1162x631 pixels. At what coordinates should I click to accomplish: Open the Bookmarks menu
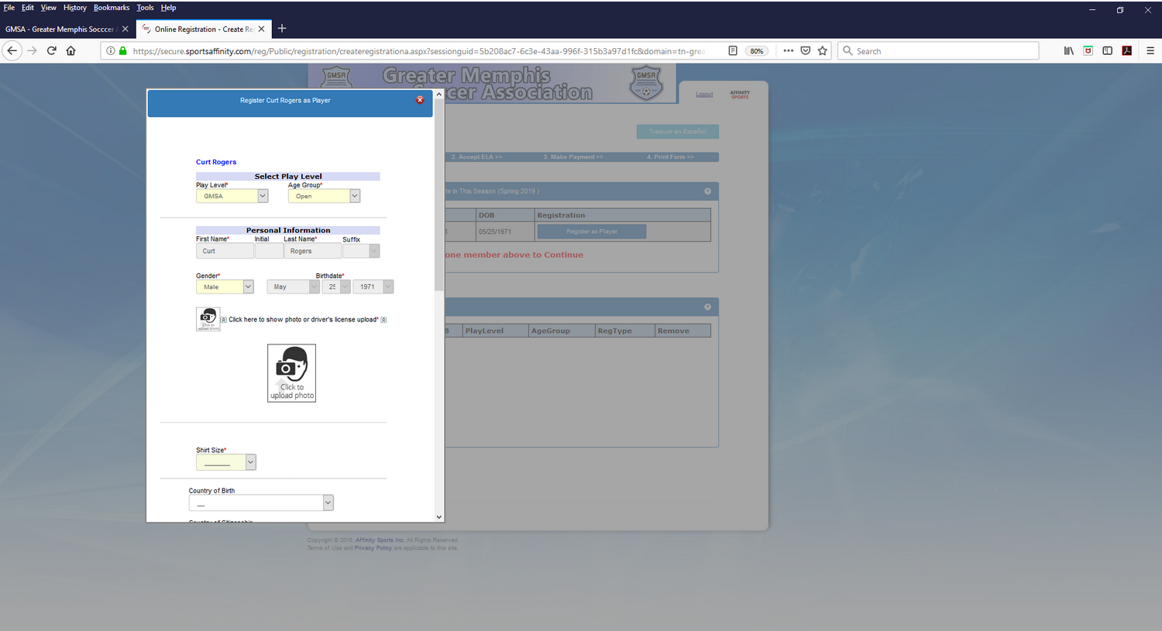pyautogui.click(x=112, y=8)
